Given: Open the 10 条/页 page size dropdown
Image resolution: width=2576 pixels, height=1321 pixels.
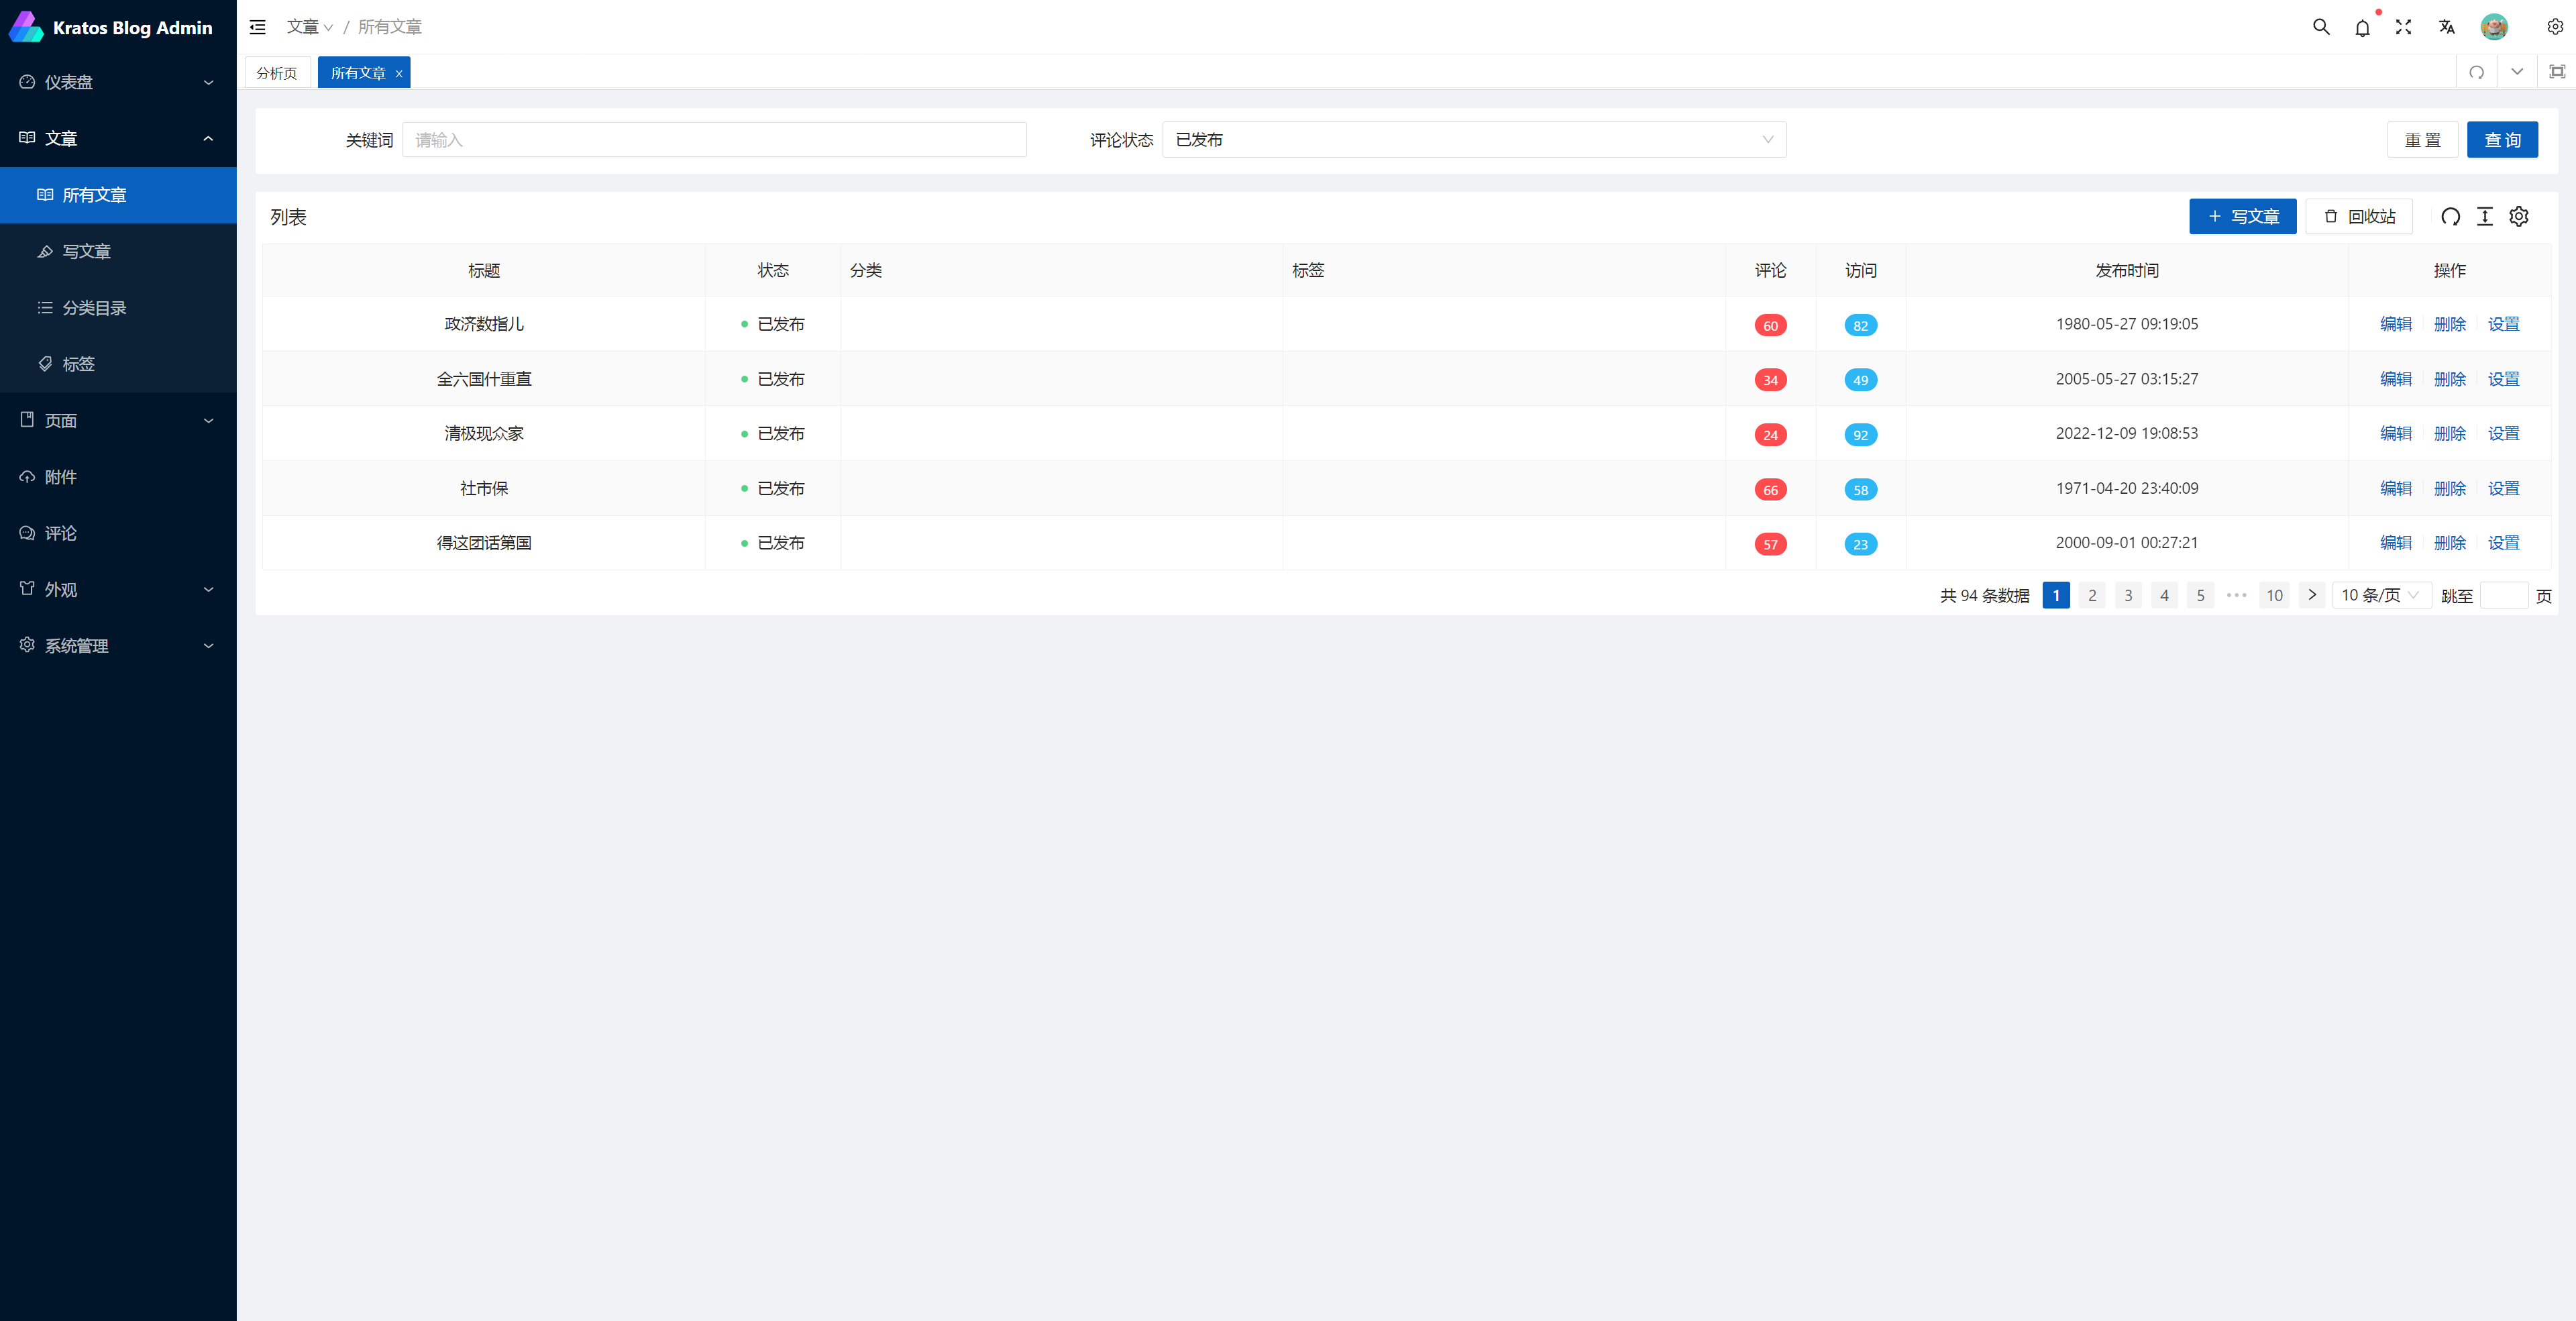Looking at the screenshot, I should 2380,595.
